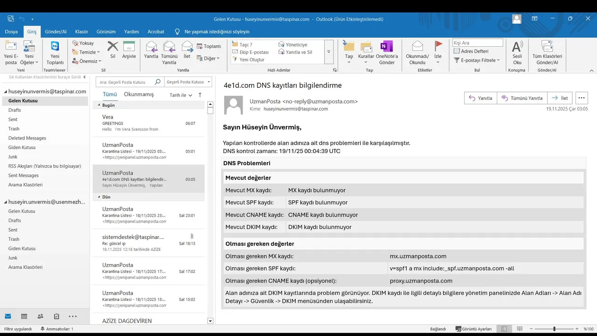597x336 pixels.
Task: Show Okunmamış messages filter
Action: tap(139, 94)
